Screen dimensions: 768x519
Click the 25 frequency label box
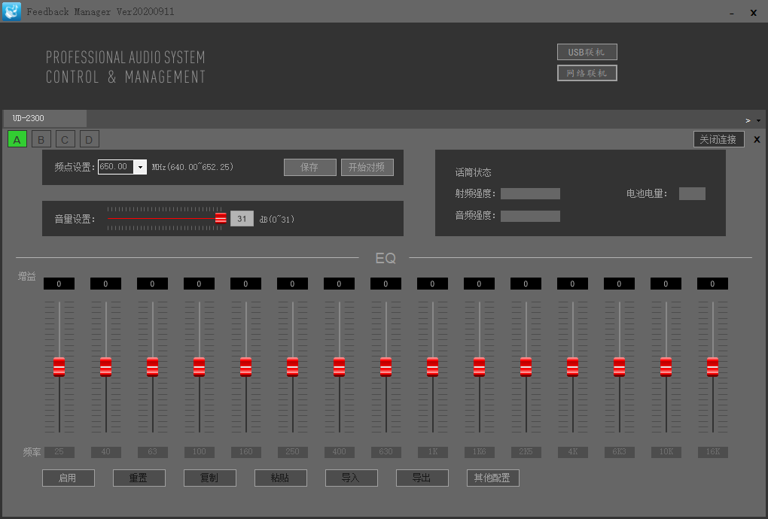59,452
